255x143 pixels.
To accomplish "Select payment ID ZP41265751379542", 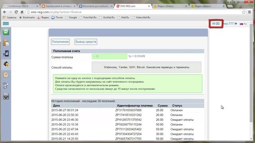I will (128, 120).
